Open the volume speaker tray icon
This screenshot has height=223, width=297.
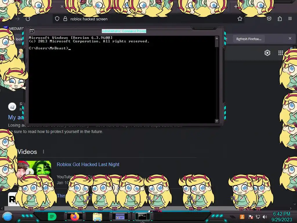[265, 217]
